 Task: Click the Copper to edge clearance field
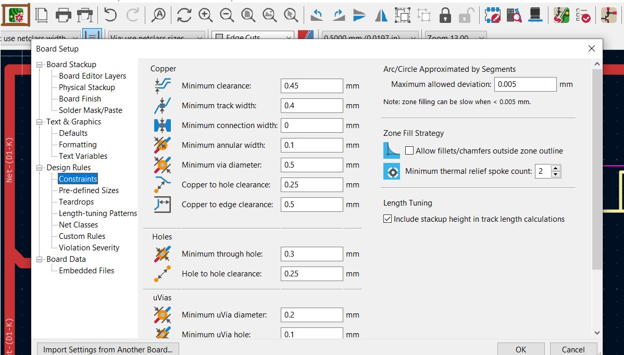311,205
